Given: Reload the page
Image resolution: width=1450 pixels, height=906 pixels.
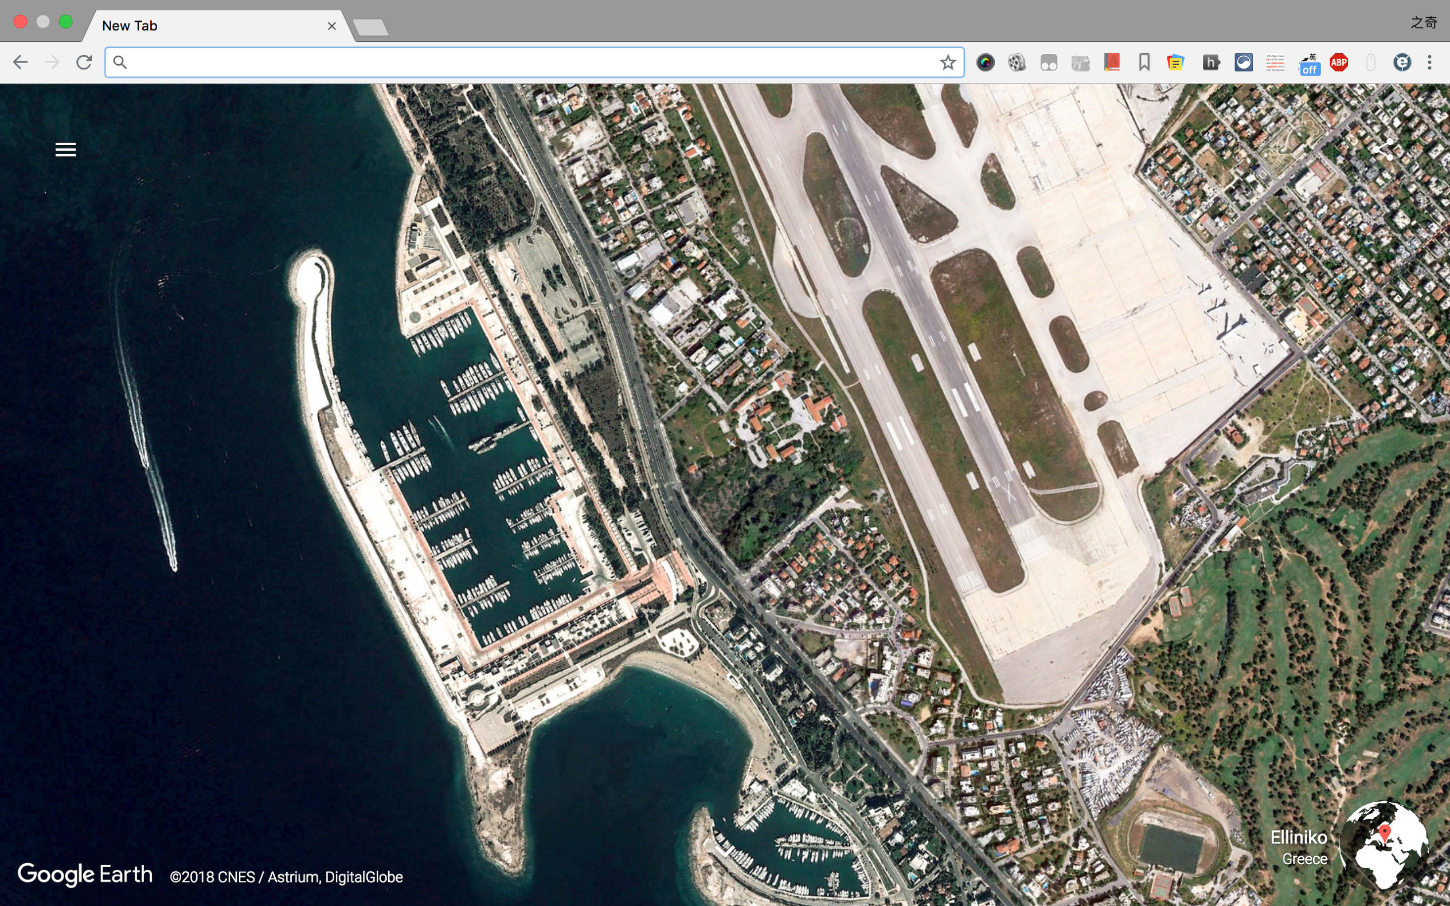Looking at the screenshot, I should coord(84,62).
